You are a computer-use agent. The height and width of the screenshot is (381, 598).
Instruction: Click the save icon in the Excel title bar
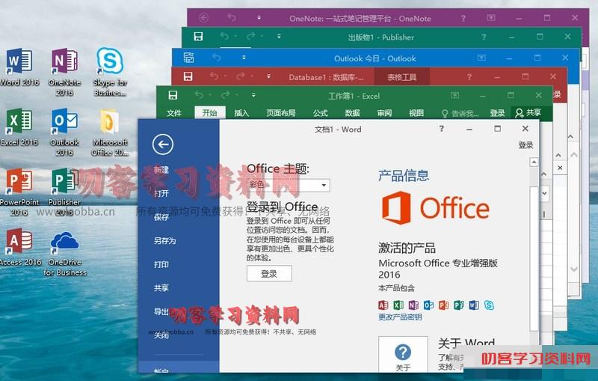[x=173, y=95]
